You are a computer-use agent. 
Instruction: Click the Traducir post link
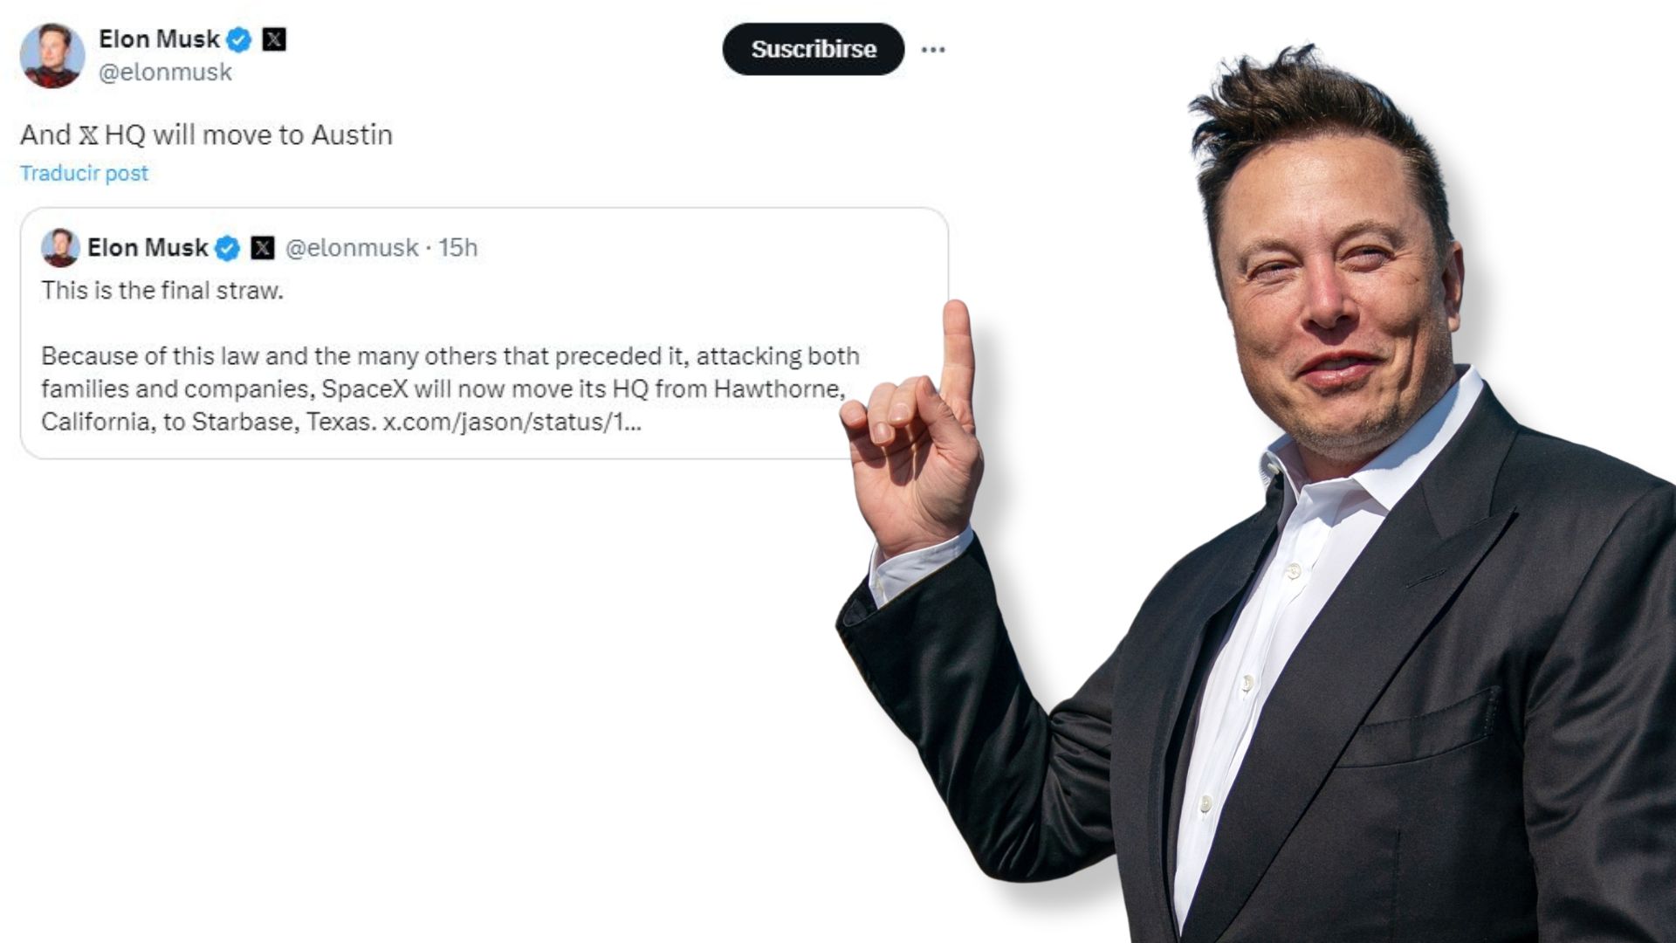[x=84, y=173]
